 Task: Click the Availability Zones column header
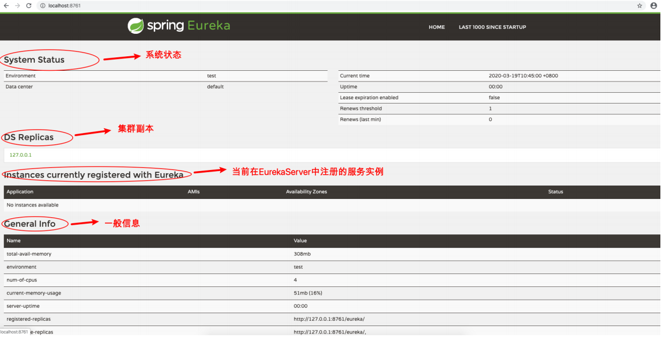tap(306, 191)
